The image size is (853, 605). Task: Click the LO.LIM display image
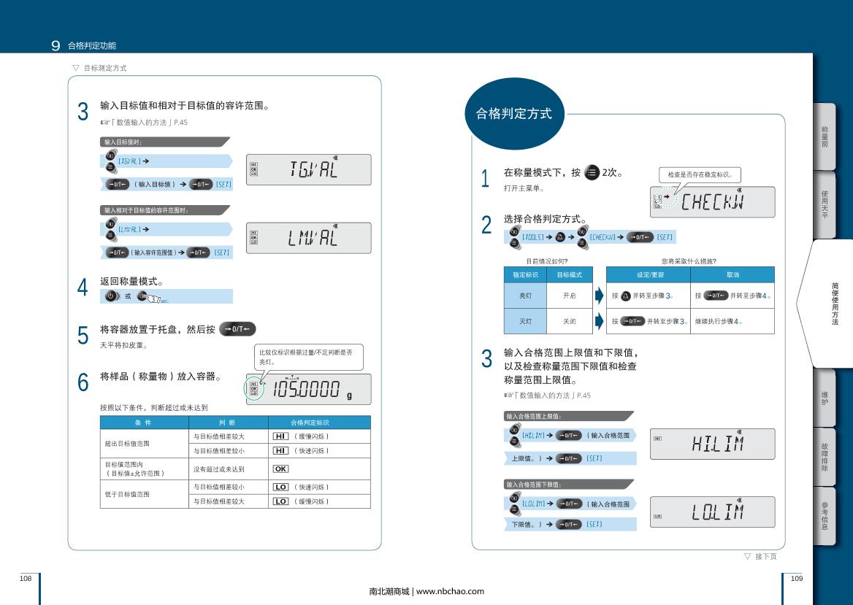(x=712, y=512)
